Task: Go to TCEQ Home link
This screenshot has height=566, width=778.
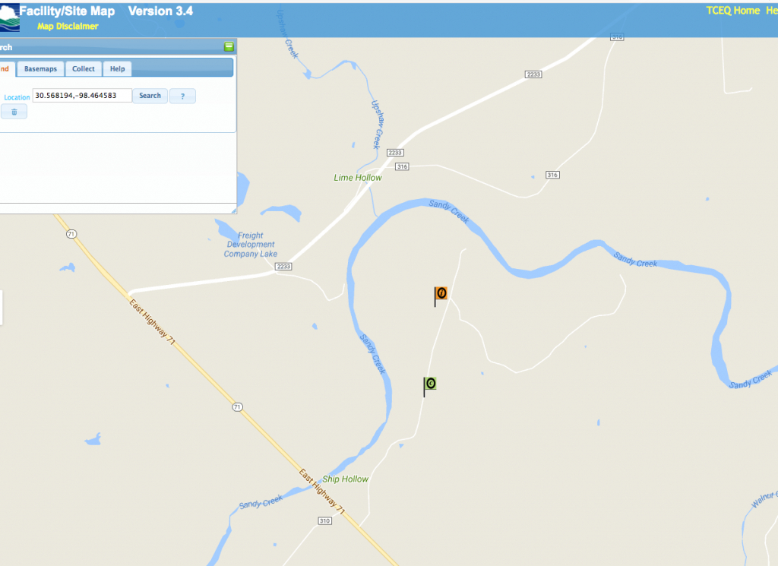Action: pos(732,11)
